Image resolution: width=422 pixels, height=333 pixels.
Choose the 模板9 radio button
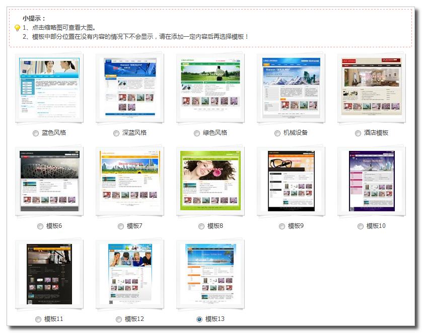point(282,226)
